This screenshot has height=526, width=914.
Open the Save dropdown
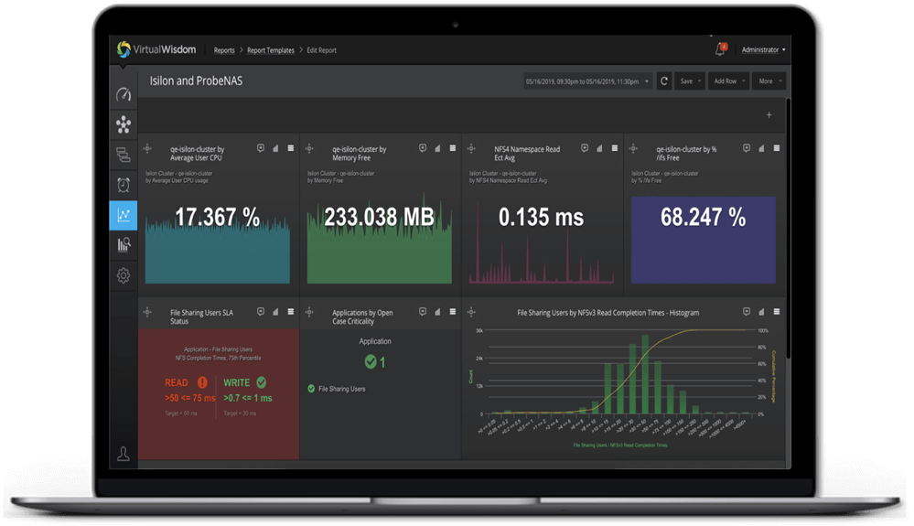[x=690, y=81]
